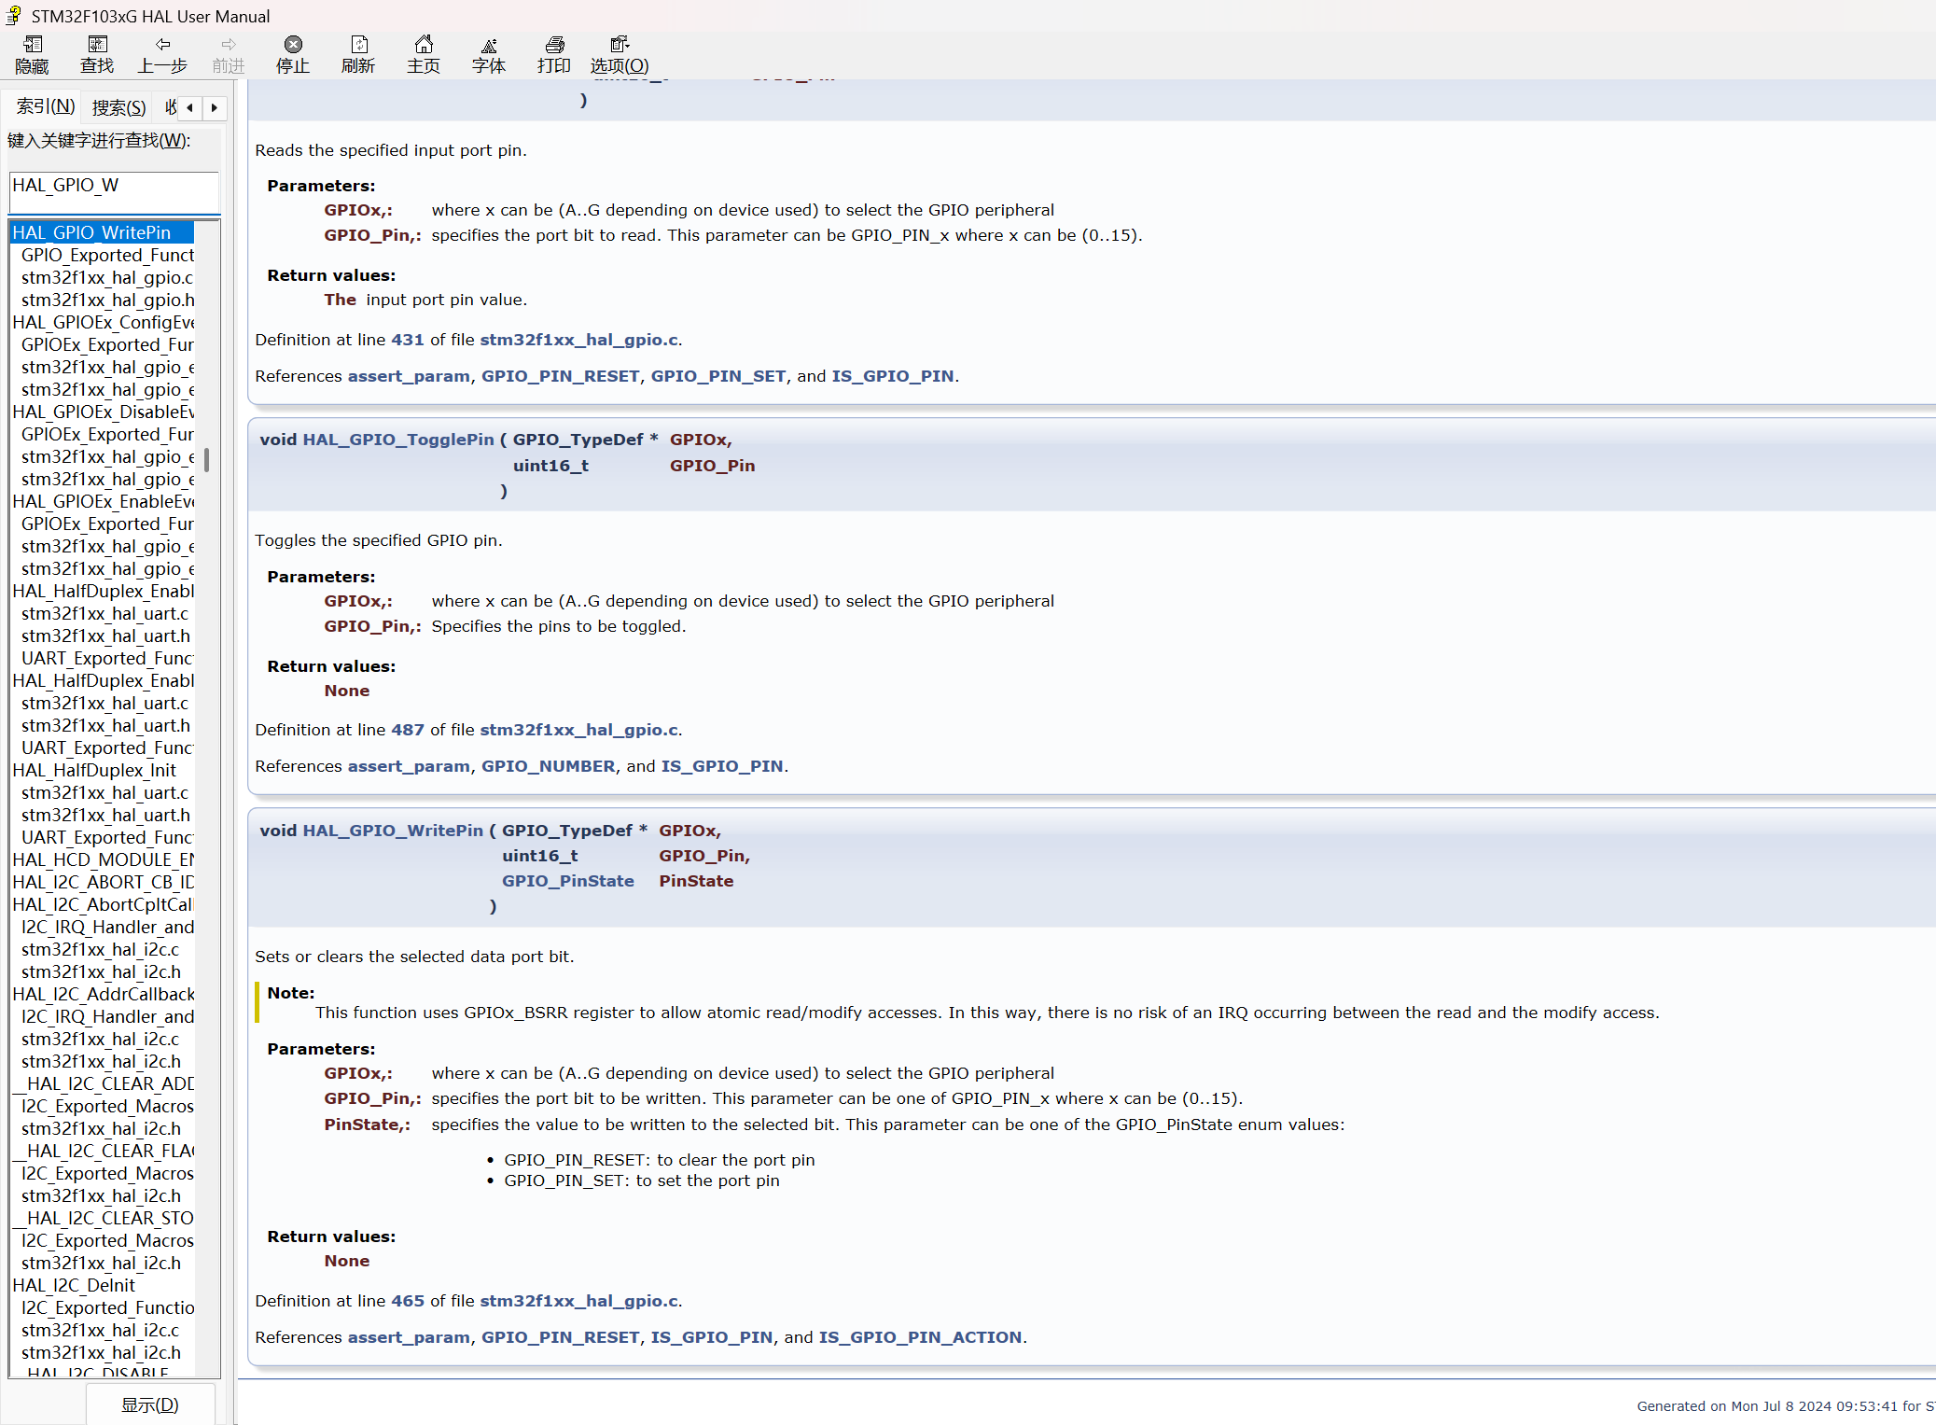This screenshot has width=1936, height=1425.
Task: Open the HAL_GPIO_TogglePin function link
Action: 398,440
